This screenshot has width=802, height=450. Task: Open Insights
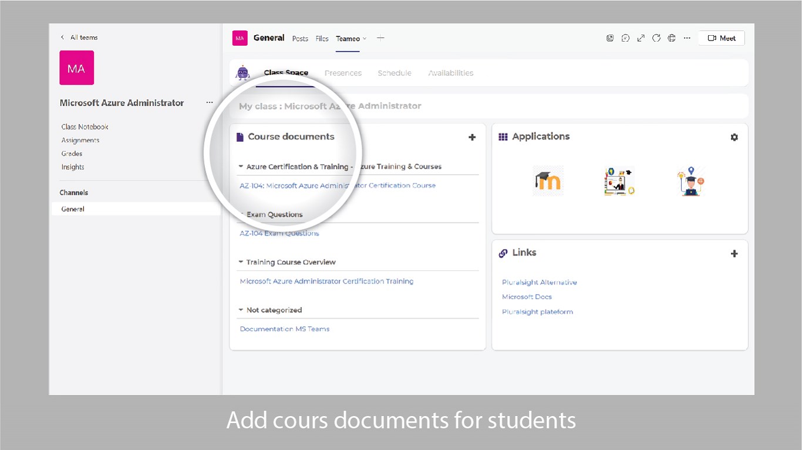[73, 167]
